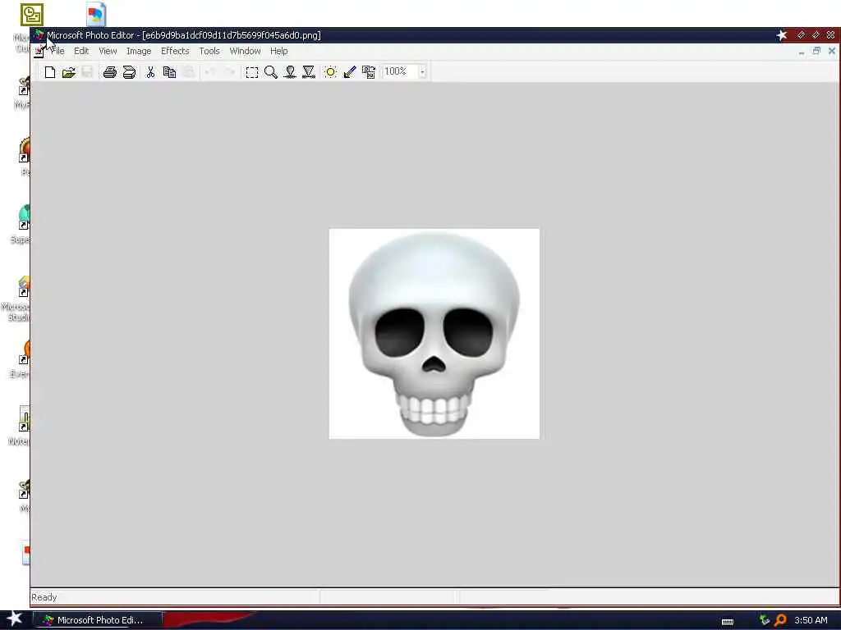Click the skull image on the canvas

(434, 334)
